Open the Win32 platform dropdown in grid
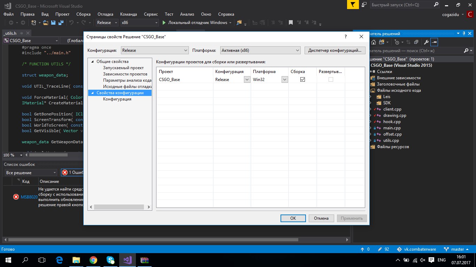 [x=285, y=79]
